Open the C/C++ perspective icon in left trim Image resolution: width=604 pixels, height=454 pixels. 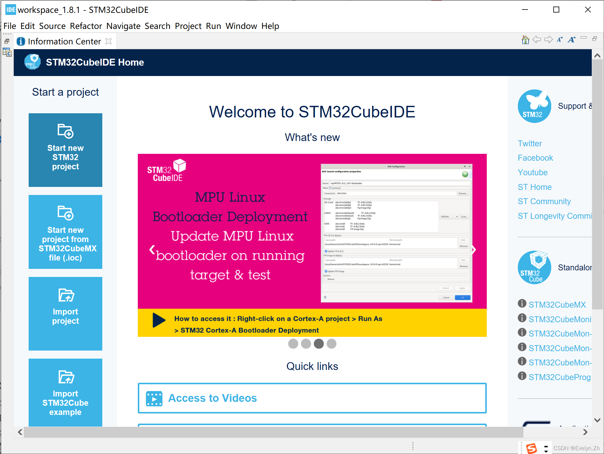[x=7, y=52]
